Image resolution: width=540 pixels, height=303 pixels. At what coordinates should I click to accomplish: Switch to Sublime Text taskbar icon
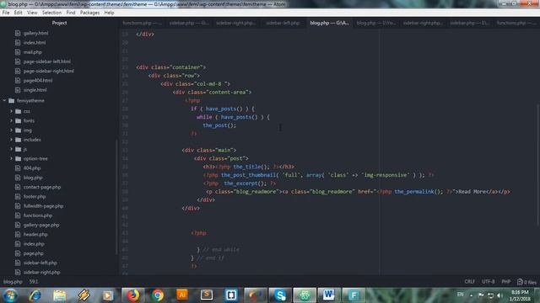(x=206, y=295)
